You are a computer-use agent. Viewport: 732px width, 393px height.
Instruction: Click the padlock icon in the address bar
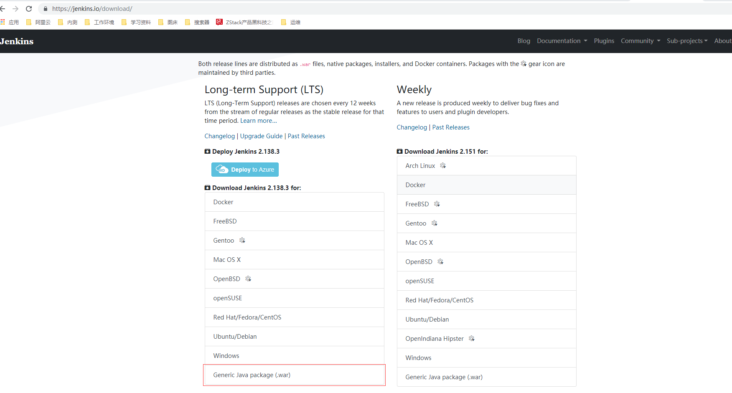tap(46, 9)
